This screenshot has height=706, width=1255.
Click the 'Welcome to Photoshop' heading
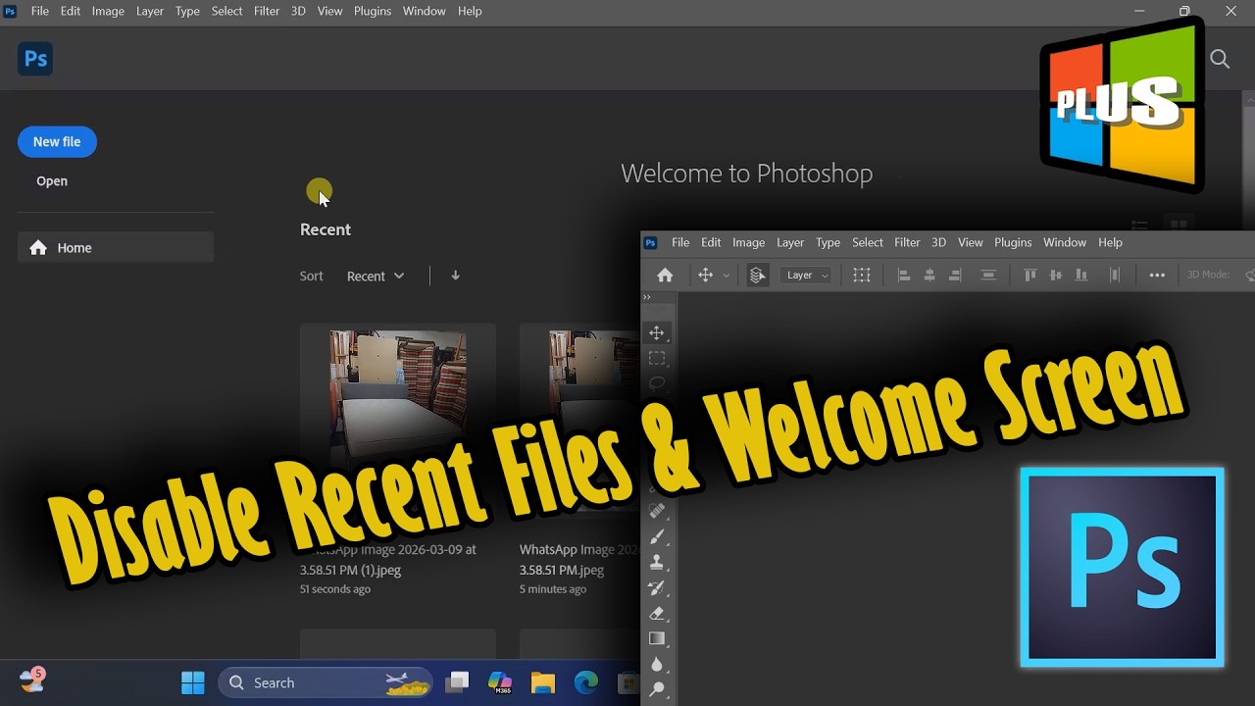pos(746,174)
